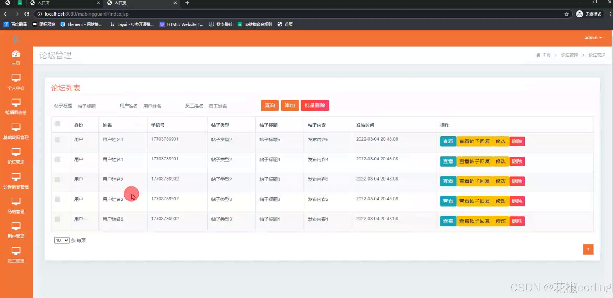
Task: Open the 搜索壁纸 bookmark
Action: click(221, 24)
